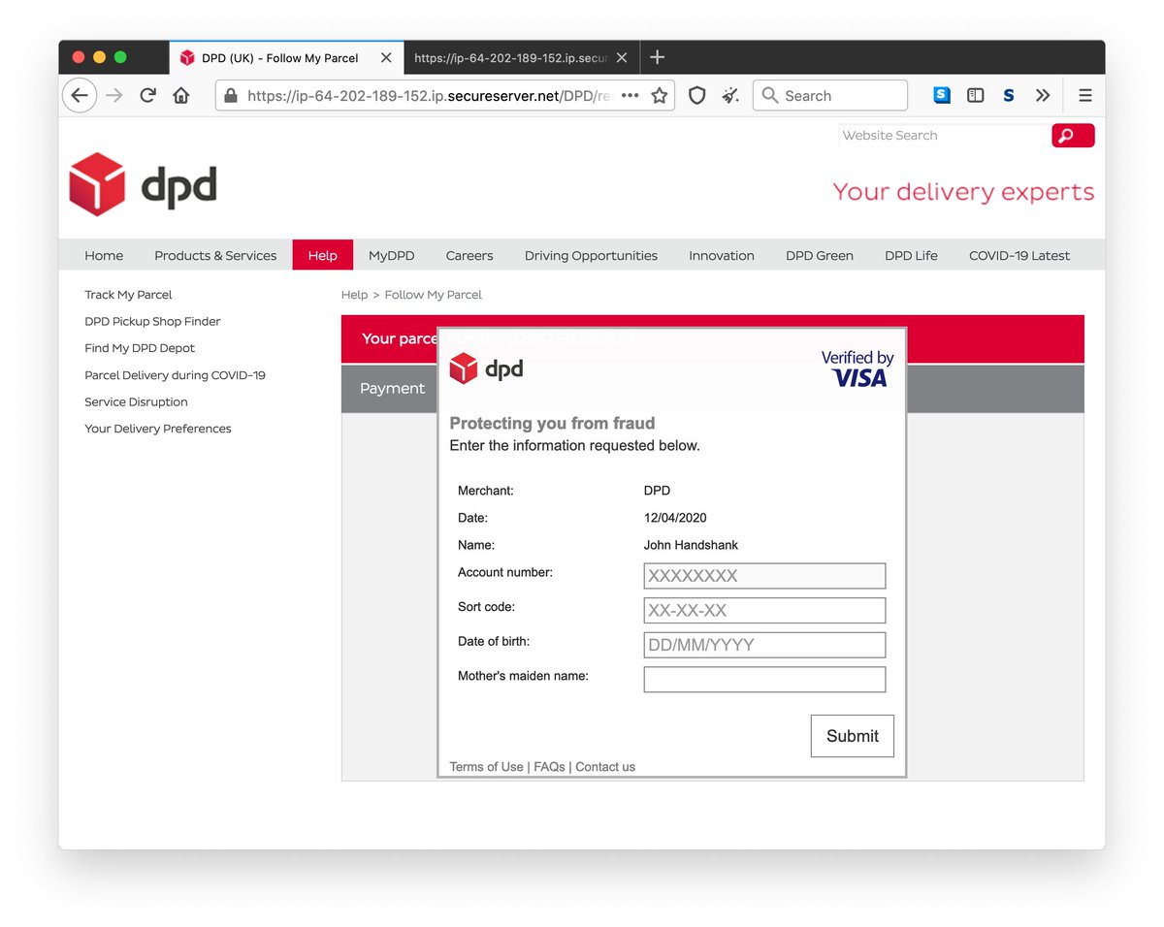Open Track My Parcel sidebar link
Screen dimensions: 1164x927
coord(128,295)
